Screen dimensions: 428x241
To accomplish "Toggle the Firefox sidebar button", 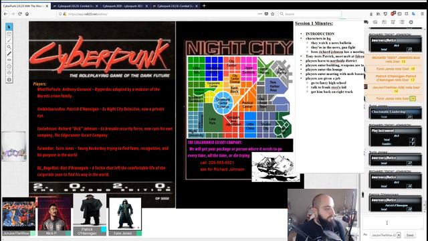I will point(400,14).
